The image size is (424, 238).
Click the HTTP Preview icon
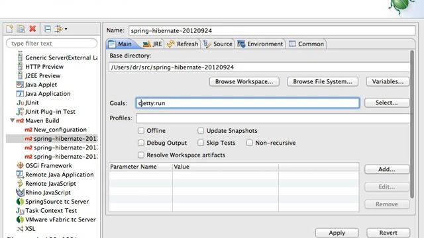click(x=20, y=66)
